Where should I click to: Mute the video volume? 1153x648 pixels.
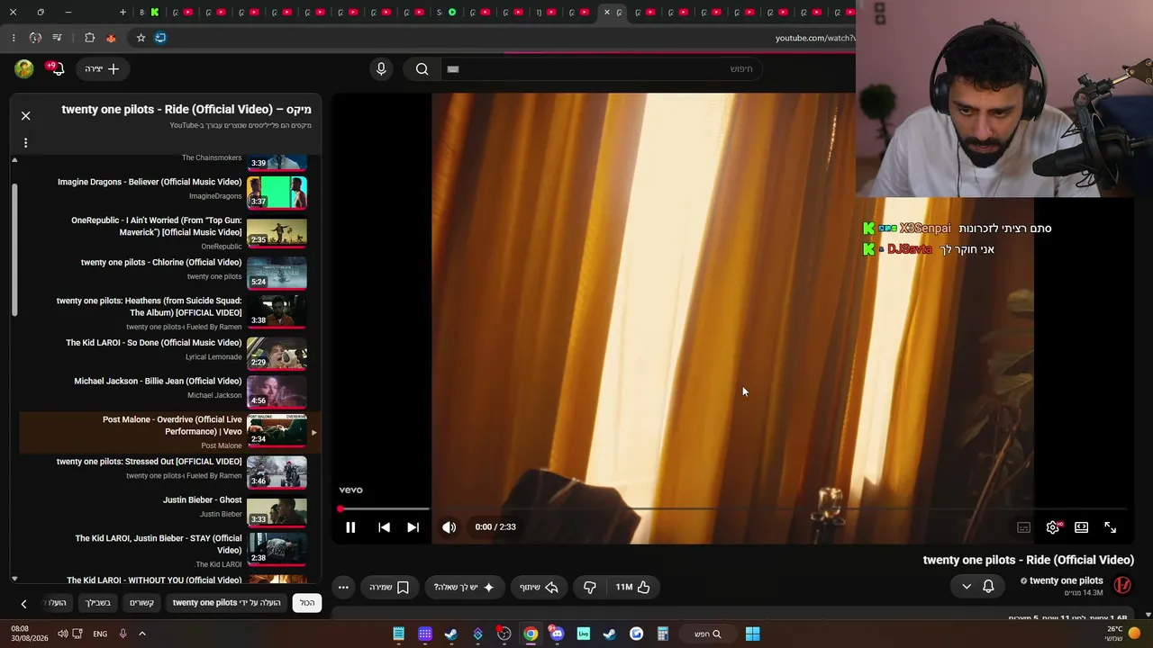[449, 527]
